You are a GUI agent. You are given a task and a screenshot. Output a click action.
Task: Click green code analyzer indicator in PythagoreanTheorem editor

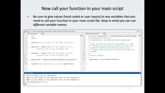[139, 36]
